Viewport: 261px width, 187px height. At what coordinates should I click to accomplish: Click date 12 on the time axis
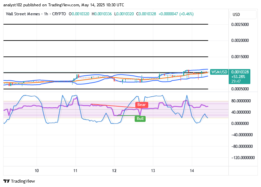coord(114,171)
